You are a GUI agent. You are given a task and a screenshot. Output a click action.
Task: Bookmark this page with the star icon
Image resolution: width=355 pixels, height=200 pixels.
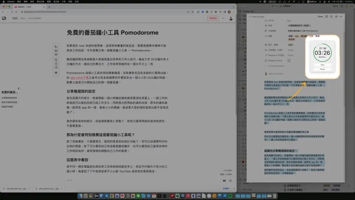coord(192,12)
